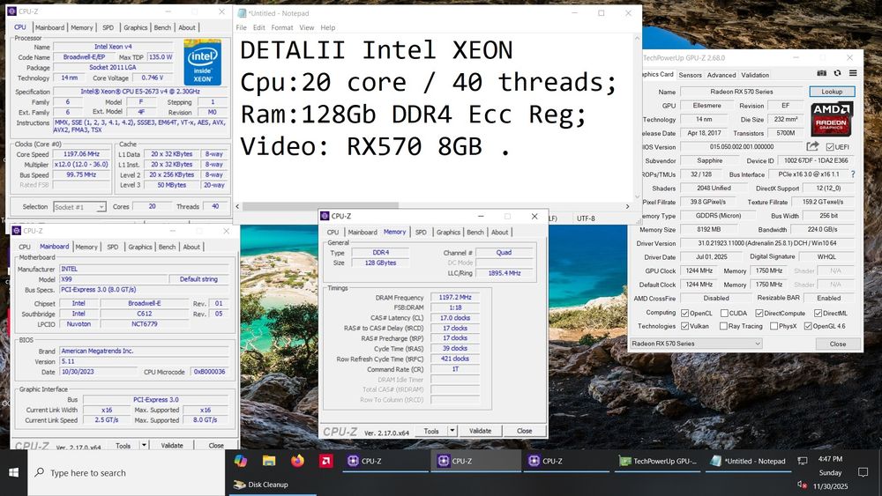Expand the Tools dropdown arrow in the Memory CPU-Z window
The width and height of the screenshot is (882, 496).
pyautogui.click(x=452, y=431)
